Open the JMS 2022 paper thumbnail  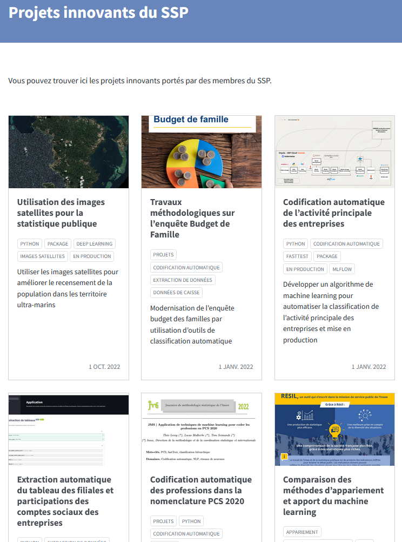pos(202,429)
